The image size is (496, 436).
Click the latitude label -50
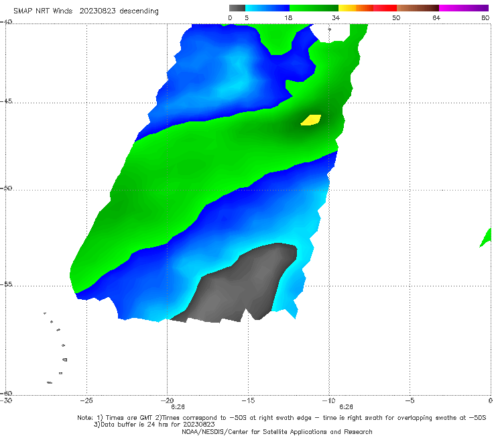(6, 188)
